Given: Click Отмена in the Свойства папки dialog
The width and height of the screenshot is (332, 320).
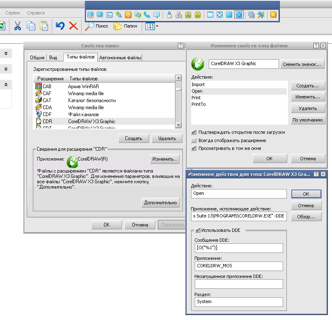Looking at the screenshot, I should pyautogui.click(x=140, y=225).
